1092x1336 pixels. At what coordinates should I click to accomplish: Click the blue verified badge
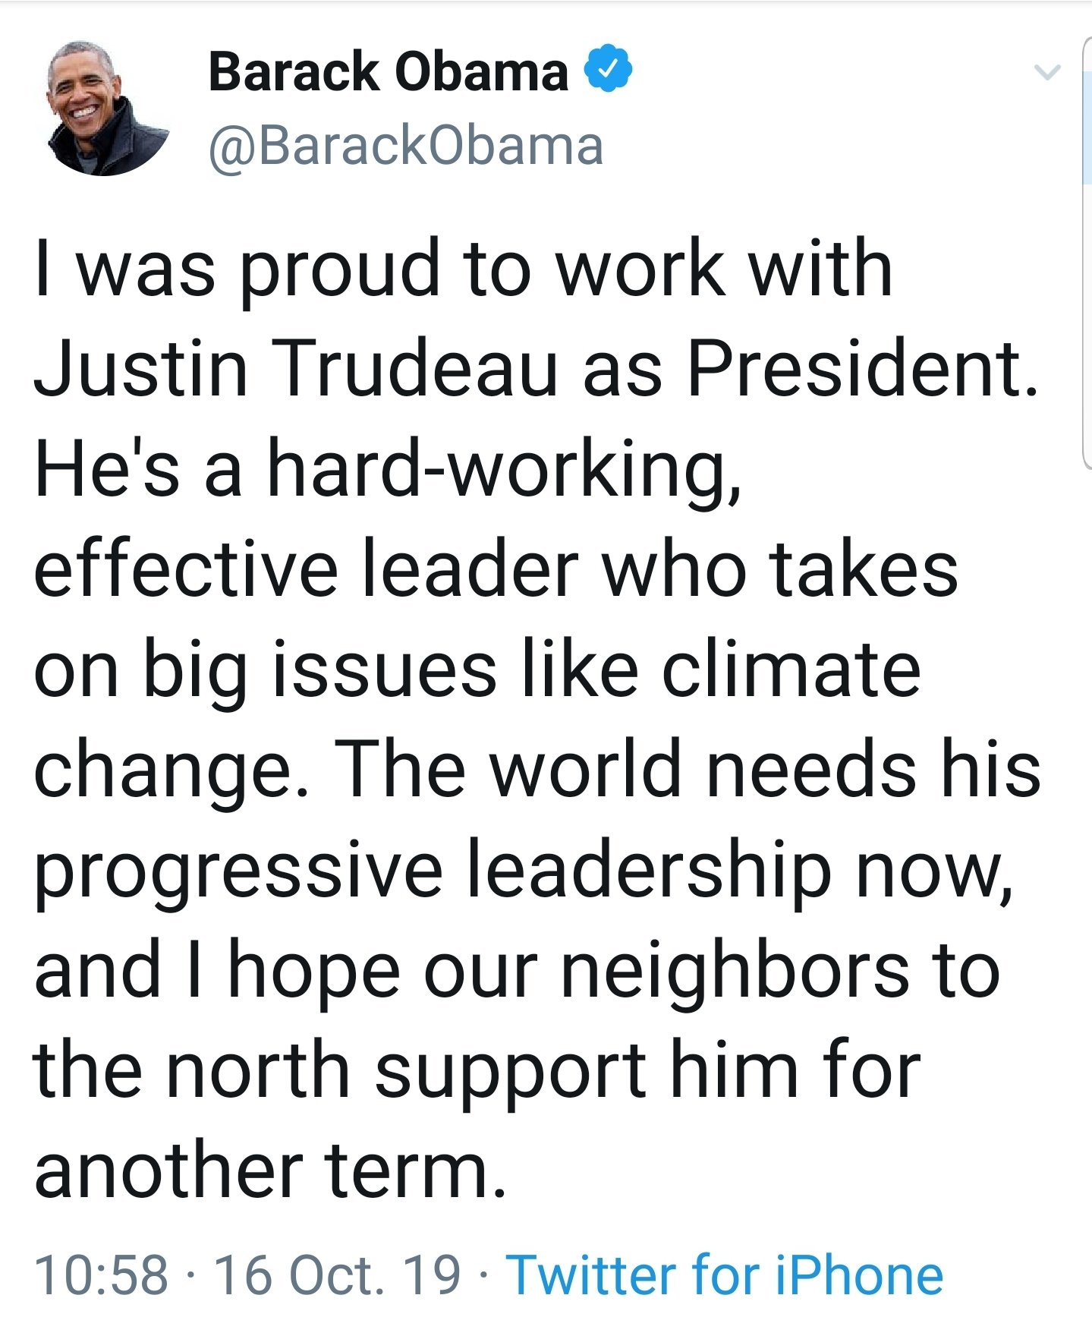click(x=608, y=69)
